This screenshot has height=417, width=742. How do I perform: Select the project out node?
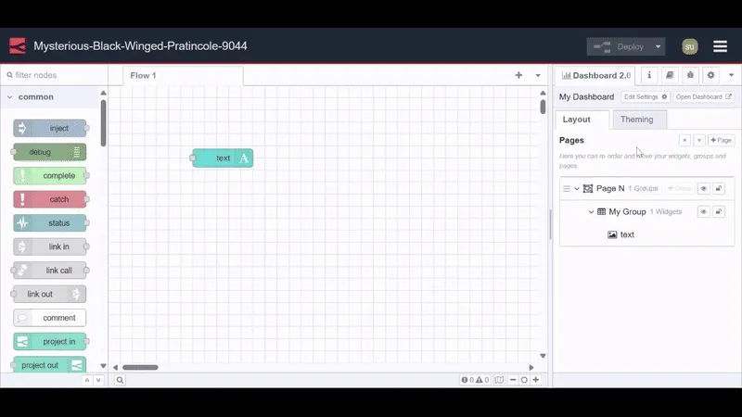click(50, 365)
